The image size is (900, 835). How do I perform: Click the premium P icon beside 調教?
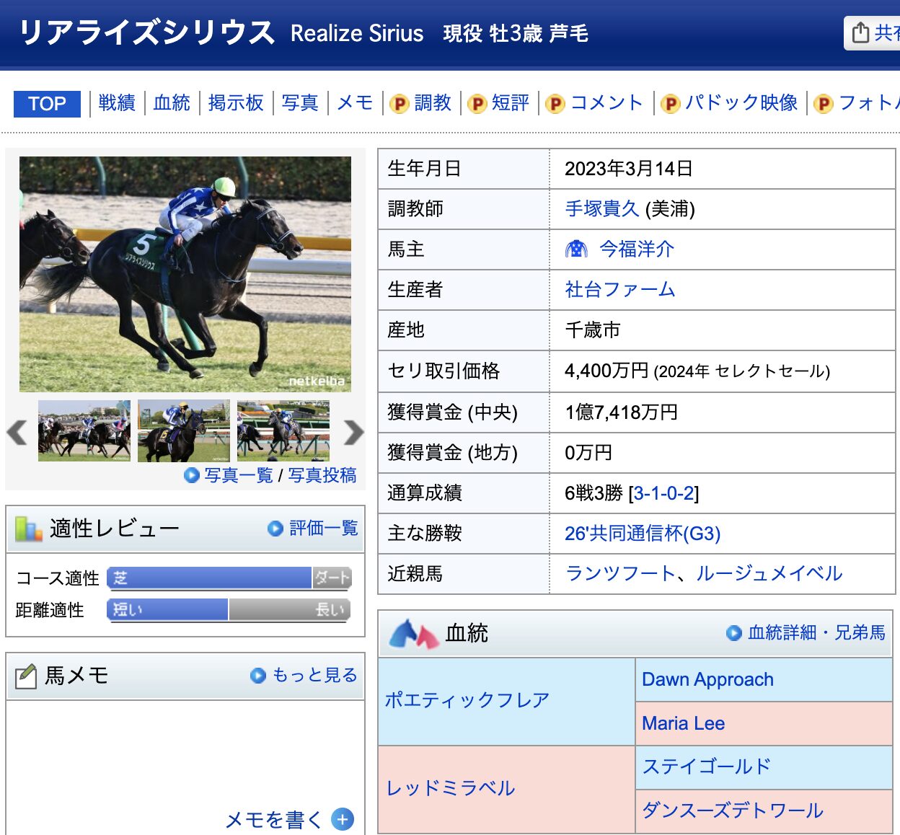(400, 104)
